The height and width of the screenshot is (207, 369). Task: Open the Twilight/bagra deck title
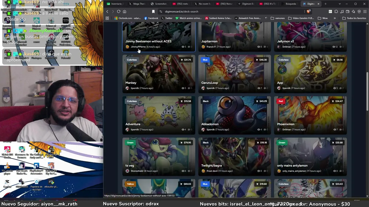click(x=211, y=166)
